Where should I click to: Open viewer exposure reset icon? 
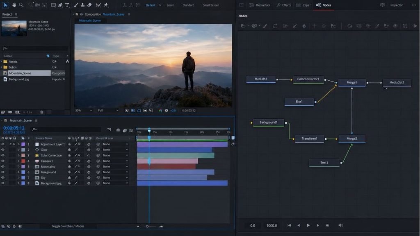click(x=167, y=111)
